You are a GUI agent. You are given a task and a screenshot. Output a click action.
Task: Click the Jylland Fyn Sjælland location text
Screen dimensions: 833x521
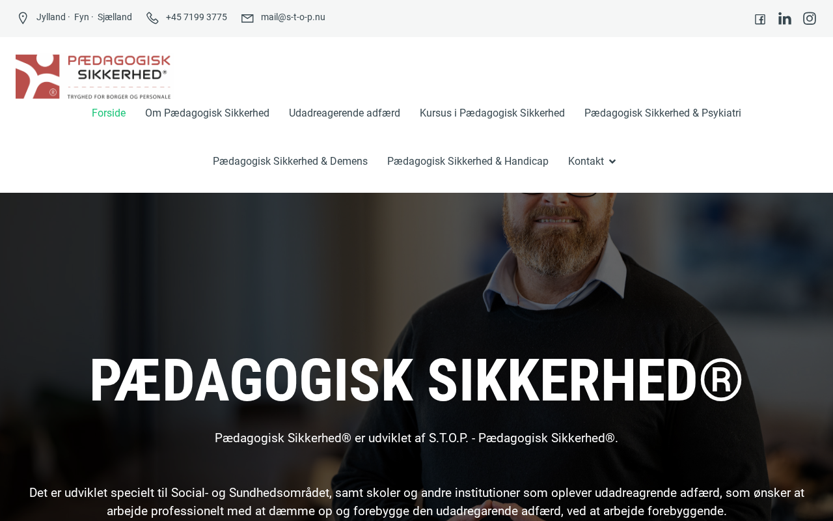click(84, 18)
